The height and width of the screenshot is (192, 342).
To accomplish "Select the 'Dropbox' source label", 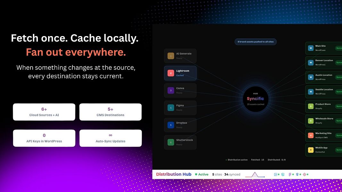I will coord(182,123).
